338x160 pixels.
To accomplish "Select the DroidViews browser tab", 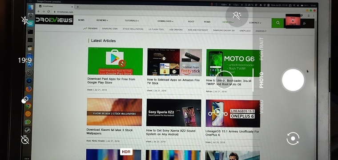I will click(56, 7).
